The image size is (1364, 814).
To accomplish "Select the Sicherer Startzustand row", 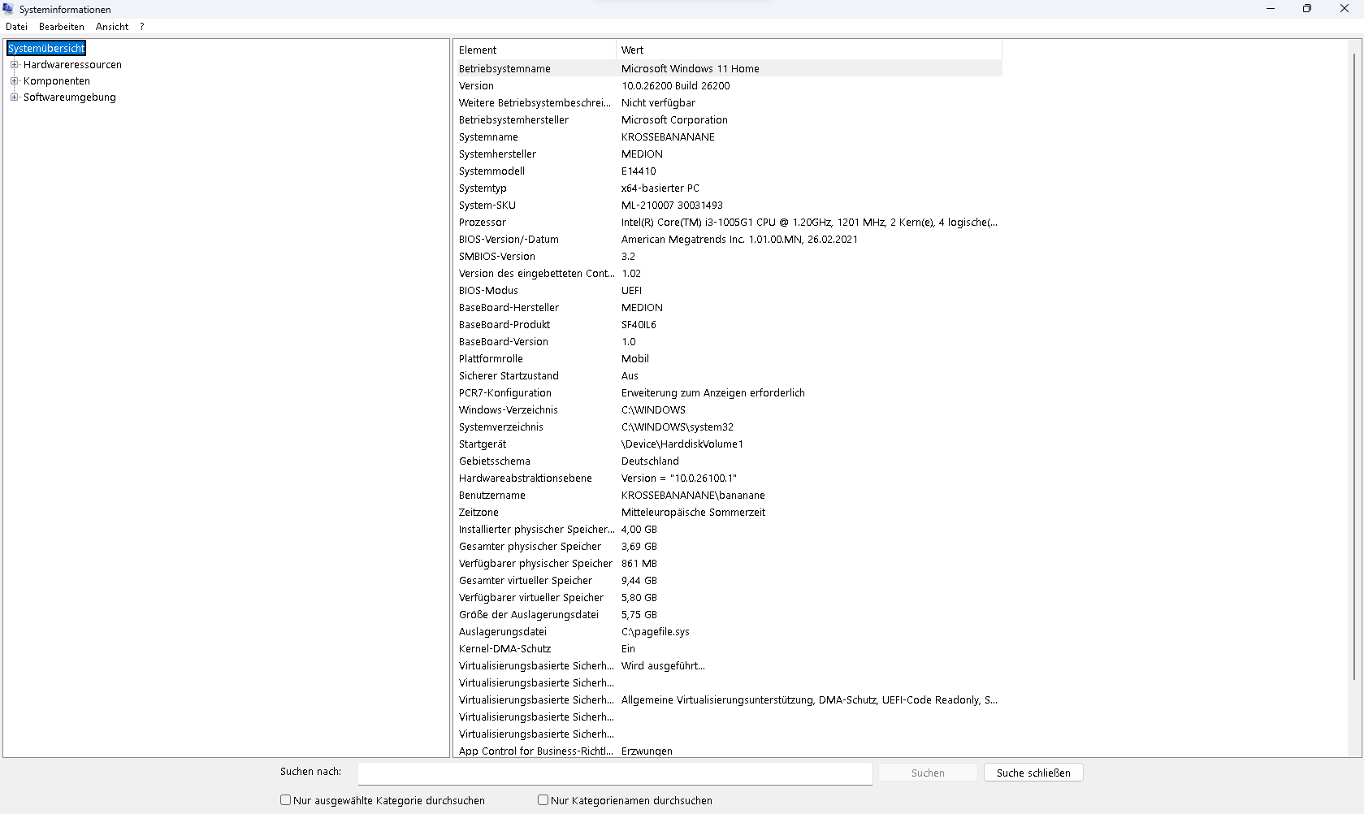I will tap(728, 376).
